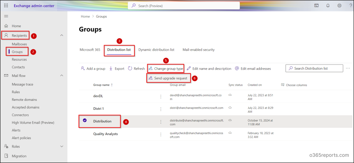This screenshot has height=163, width=354.
Task: Open Rules under Mail flow
Action: [16, 92]
